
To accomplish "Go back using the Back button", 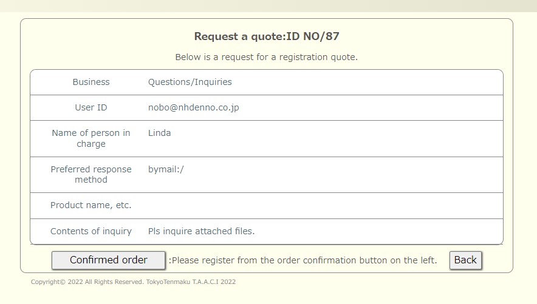I will [x=465, y=260].
